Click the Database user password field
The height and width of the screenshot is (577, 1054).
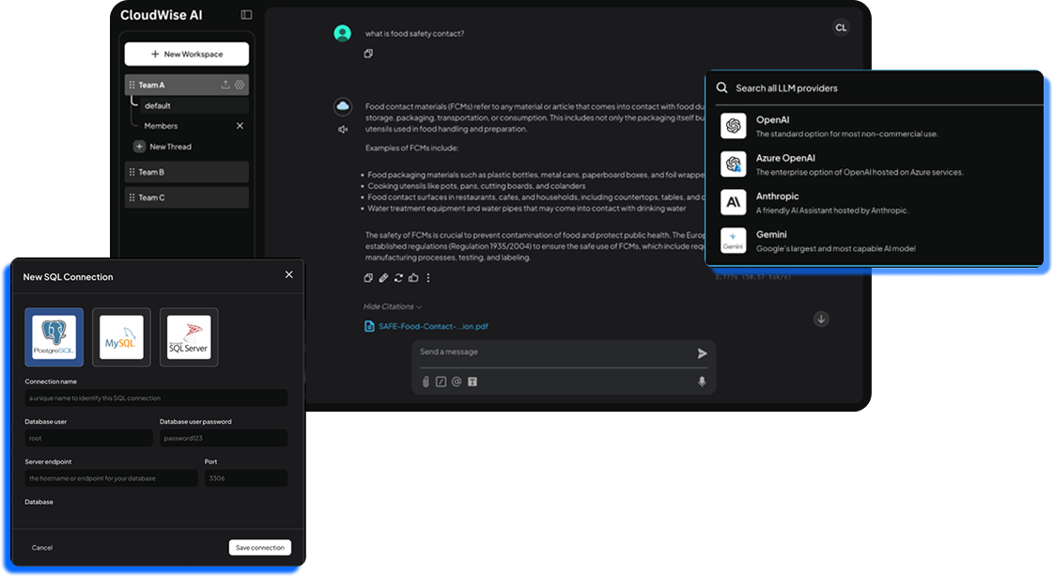pos(224,439)
